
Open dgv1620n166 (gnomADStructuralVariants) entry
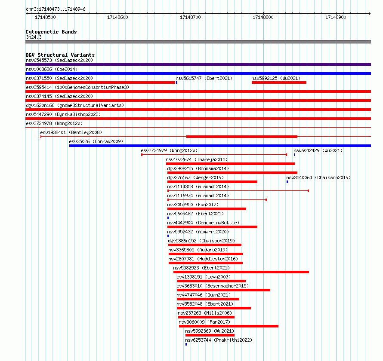(75, 105)
